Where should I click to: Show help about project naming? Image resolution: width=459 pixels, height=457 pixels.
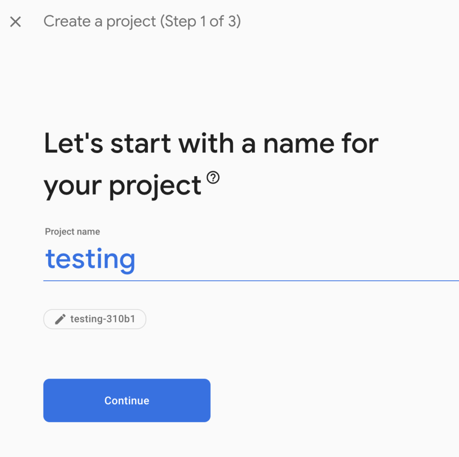coord(213,178)
